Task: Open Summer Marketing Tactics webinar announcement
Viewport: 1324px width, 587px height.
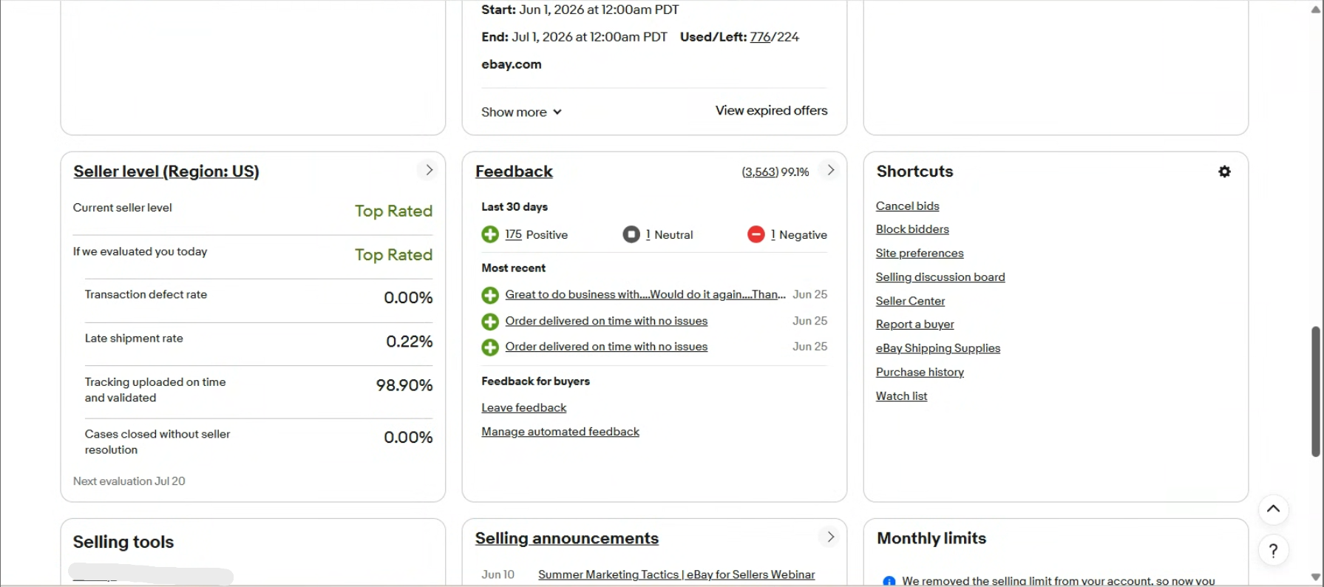Action: pyautogui.click(x=676, y=574)
